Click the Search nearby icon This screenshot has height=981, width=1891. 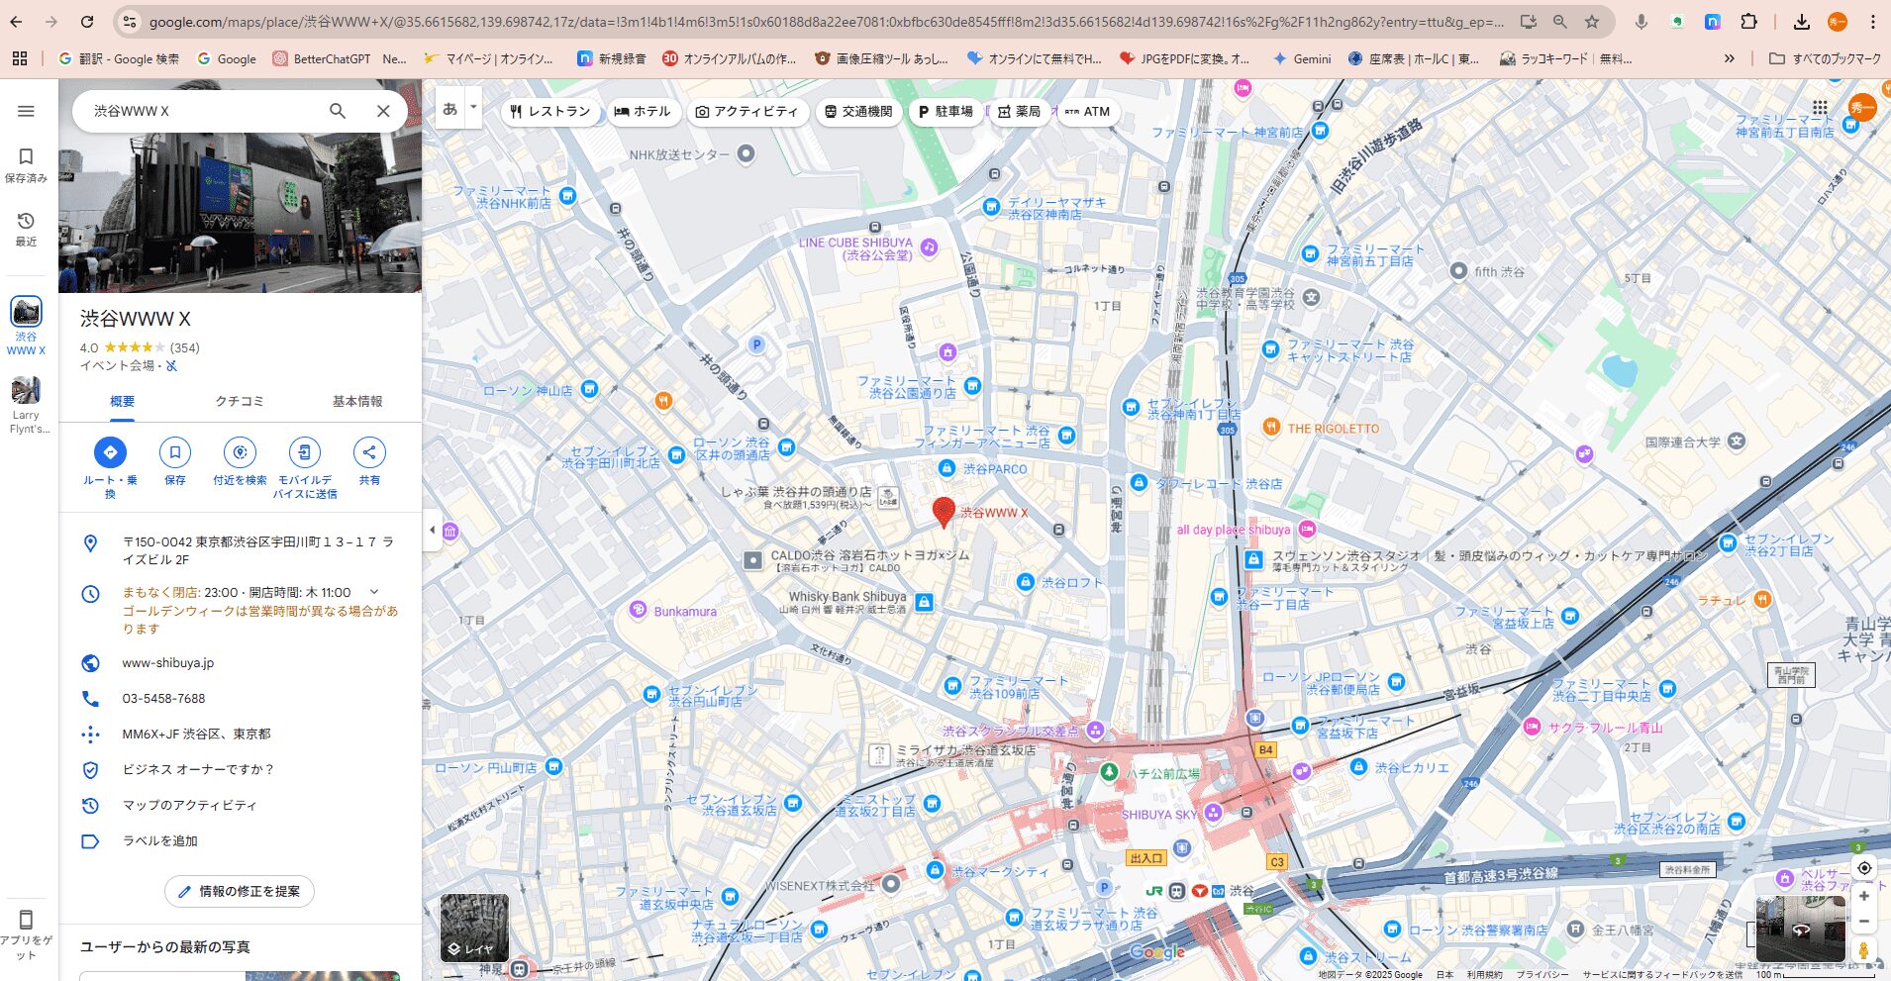tap(240, 452)
